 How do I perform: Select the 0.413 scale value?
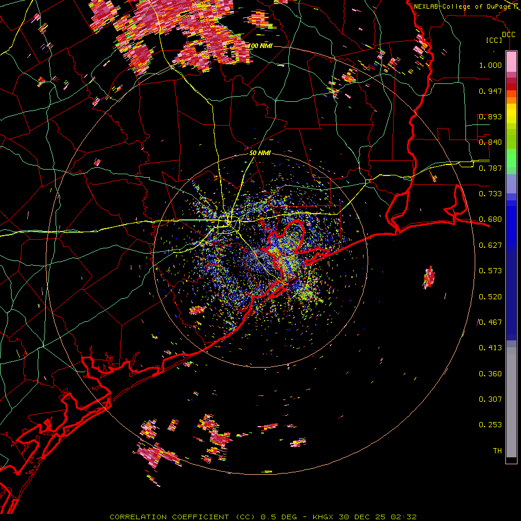(490, 348)
